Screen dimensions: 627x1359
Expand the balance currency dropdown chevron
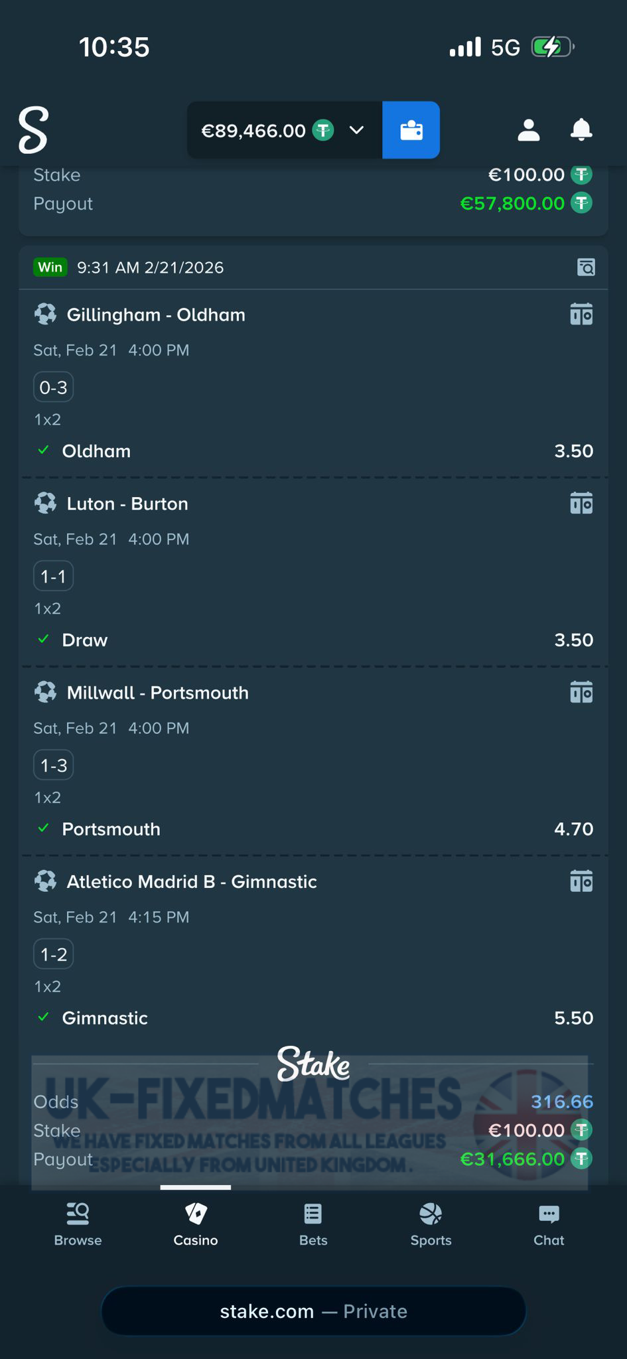[356, 130]
